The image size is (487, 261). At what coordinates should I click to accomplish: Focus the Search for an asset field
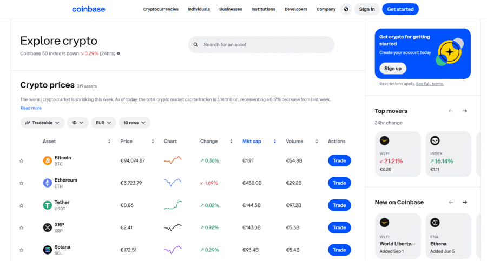point(261,45)
